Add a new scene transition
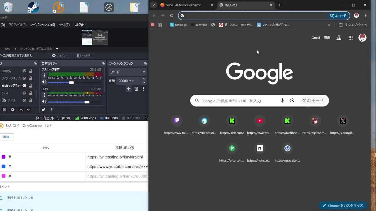376x211 pixels. coord(128,89)
